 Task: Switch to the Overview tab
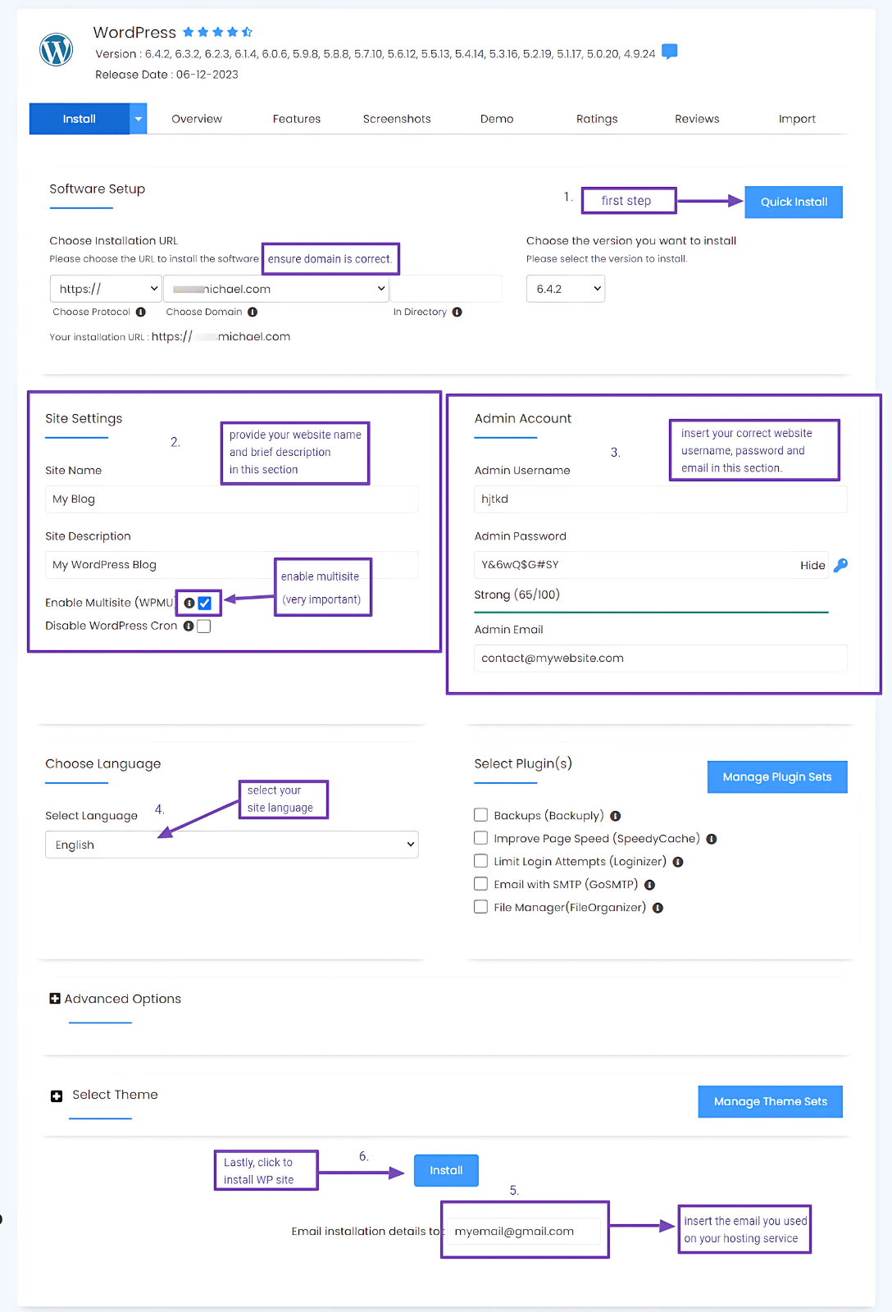click(x=197, y=119)
